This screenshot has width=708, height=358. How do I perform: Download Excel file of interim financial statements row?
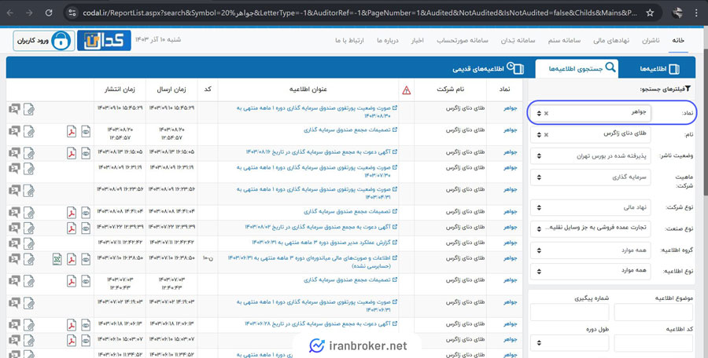(57, 259)
